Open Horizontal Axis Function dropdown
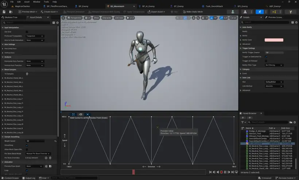This screenshot has width=299, height=180. (x=35, y=61)
